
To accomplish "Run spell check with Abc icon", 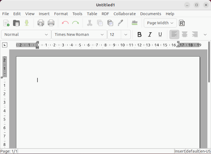I will click(x=134, y=23).
